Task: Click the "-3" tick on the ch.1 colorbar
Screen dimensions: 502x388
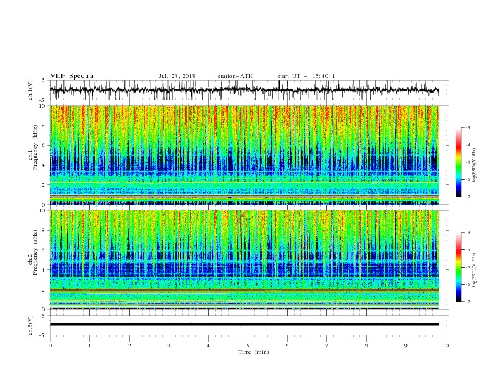Action: pyautogui.click(x=468, y=127)
